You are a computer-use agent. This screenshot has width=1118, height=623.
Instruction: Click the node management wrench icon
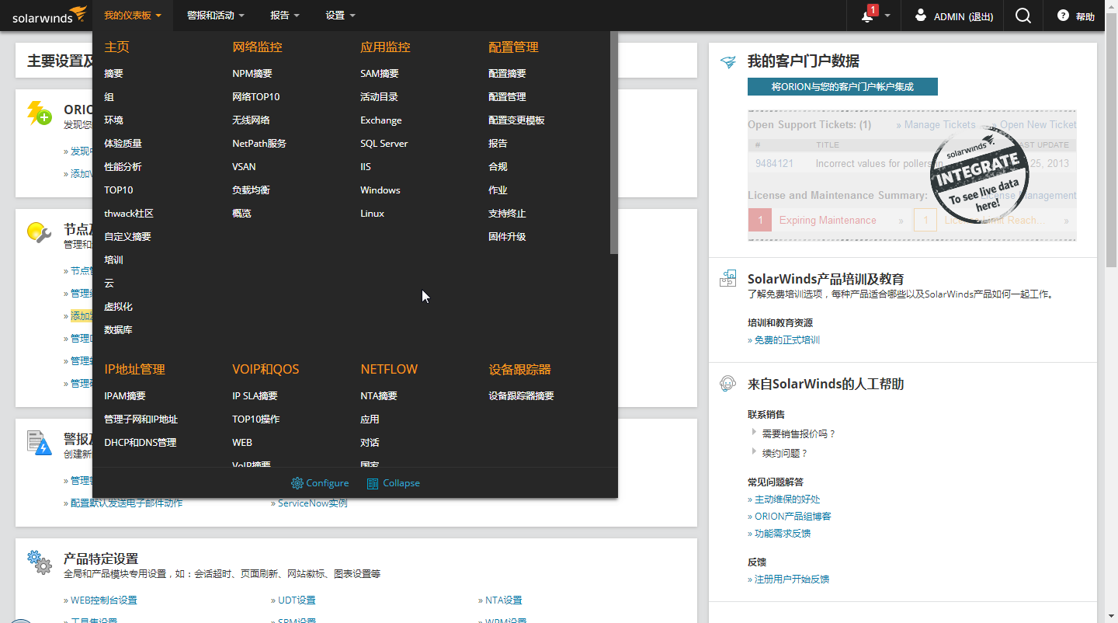pos(39,231)
